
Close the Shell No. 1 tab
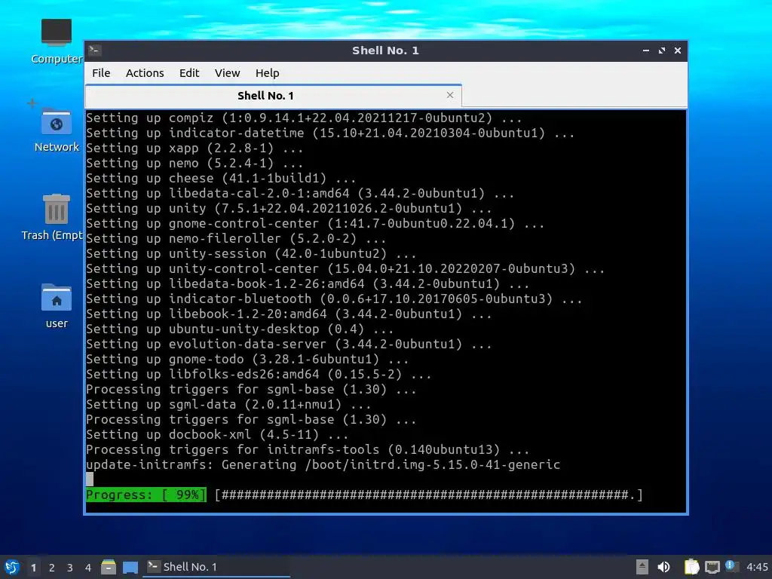click(449, 95)
